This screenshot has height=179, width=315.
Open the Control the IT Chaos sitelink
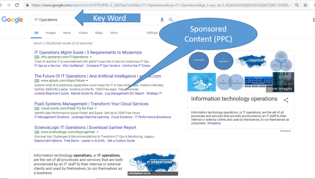(x=136, y=66)
